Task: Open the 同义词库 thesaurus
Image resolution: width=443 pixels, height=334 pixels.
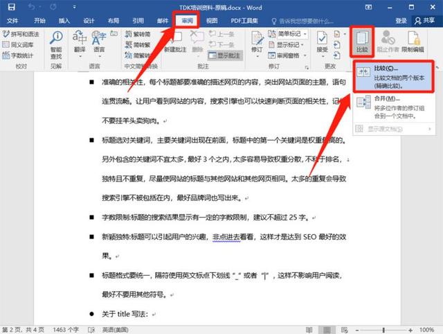Action: coord(18,44)
